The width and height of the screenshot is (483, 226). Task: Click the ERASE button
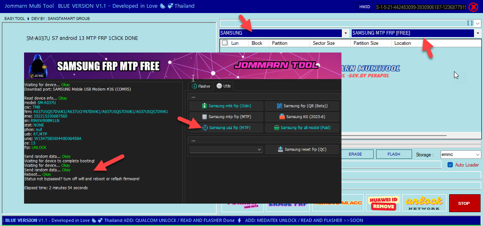(x=355, y=154)
